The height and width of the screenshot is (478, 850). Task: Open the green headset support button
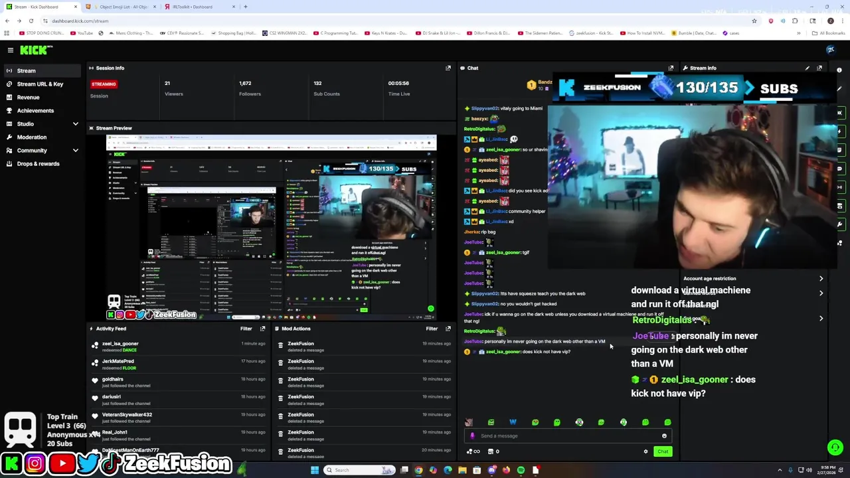click(x=835, y=447)
